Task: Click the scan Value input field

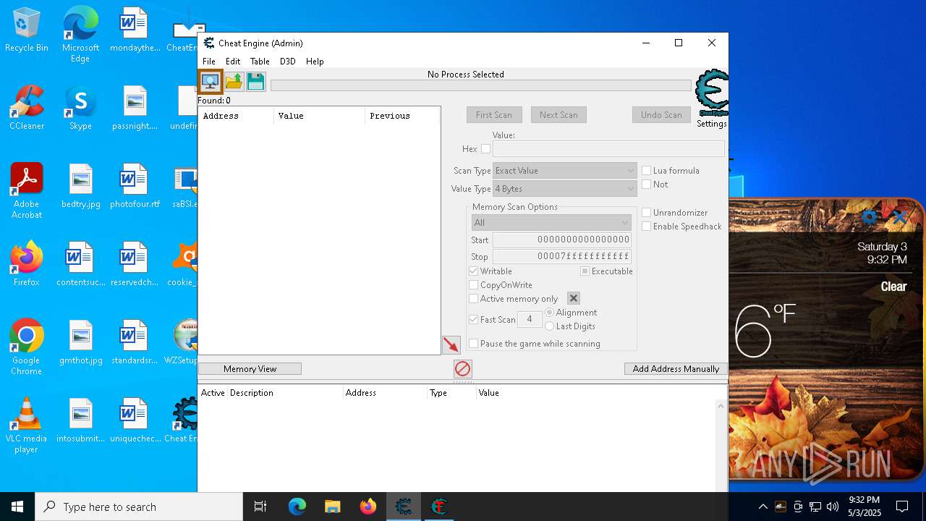Action: pos(608,149)
